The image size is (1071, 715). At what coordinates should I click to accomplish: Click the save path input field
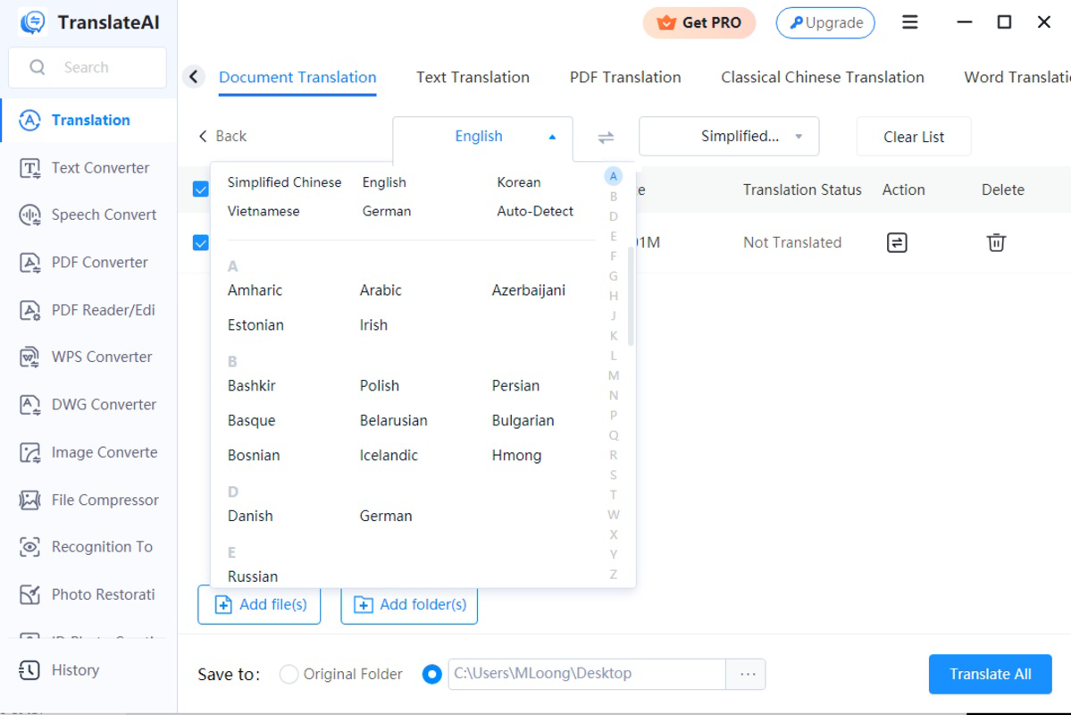point(587,674)
